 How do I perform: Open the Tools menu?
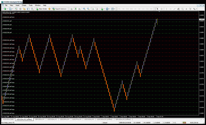[30, 5]
